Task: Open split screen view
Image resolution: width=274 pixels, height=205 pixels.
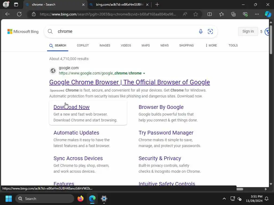Action: 210,14
